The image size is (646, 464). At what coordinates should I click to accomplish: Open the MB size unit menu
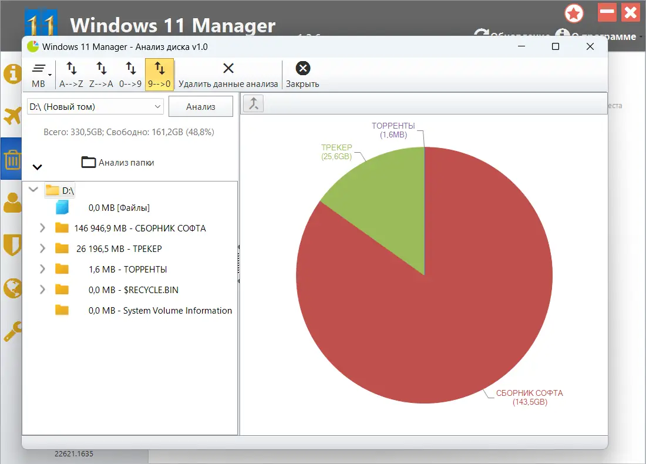pos(41,75)
